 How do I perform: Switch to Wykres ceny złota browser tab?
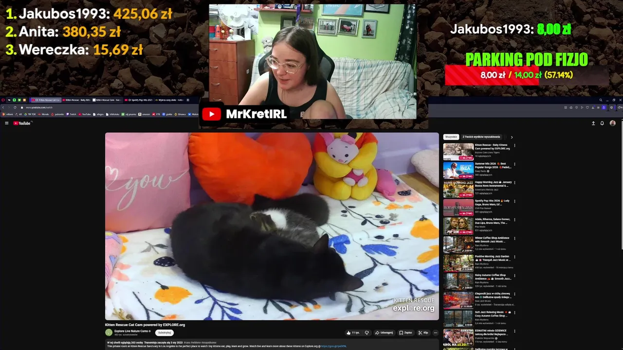tap(169, 100)
